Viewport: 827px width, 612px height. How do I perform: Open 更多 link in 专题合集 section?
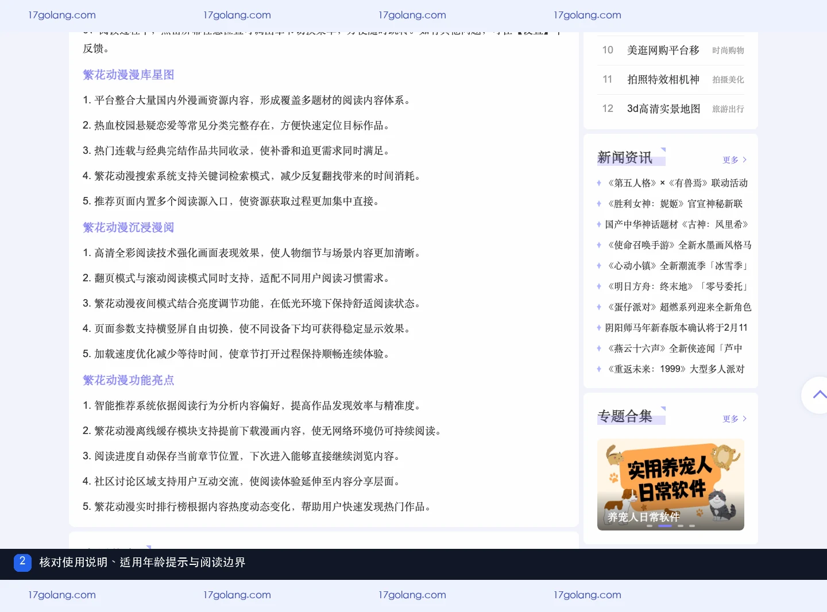(x=735, y=419)
